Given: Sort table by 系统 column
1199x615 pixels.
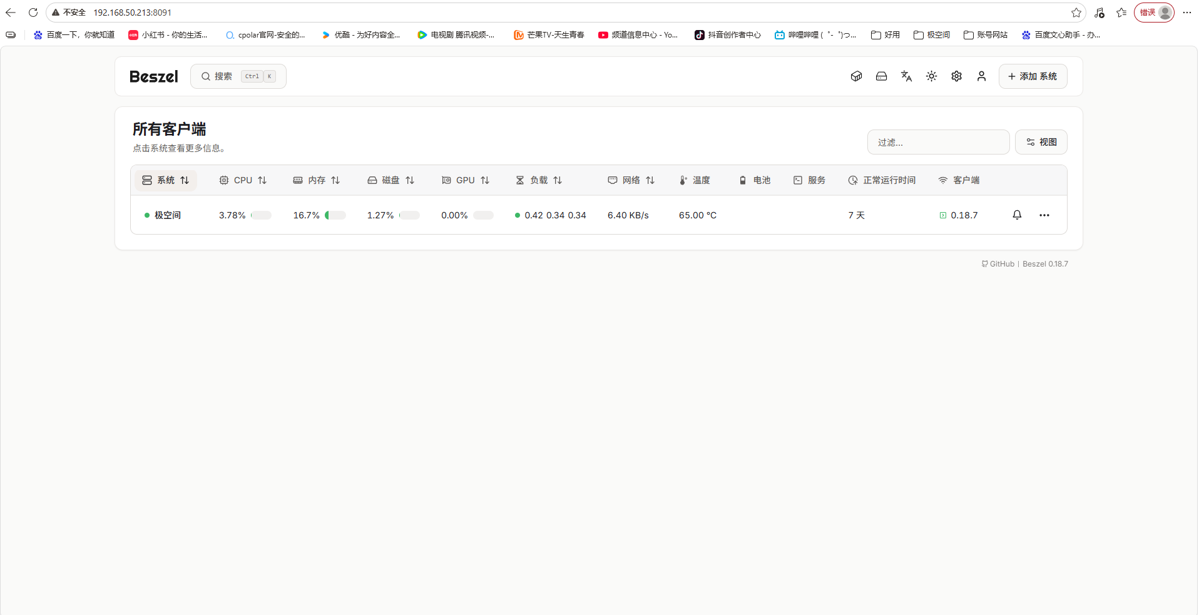Looking at the screenshot, I should tap(166, 180).
